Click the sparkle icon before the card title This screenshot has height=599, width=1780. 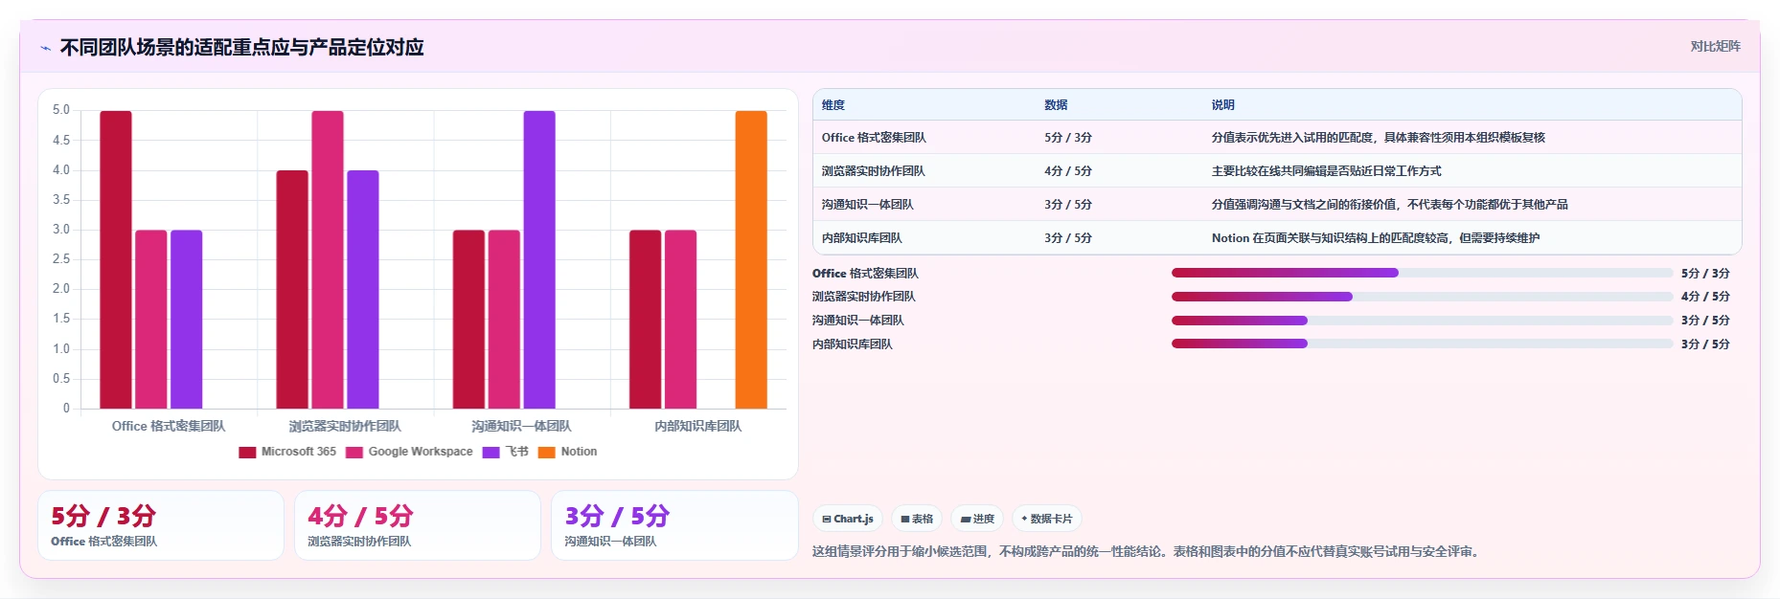click(x=45, y=48)
